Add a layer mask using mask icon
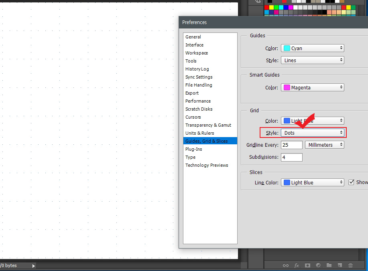 (307, 265)
